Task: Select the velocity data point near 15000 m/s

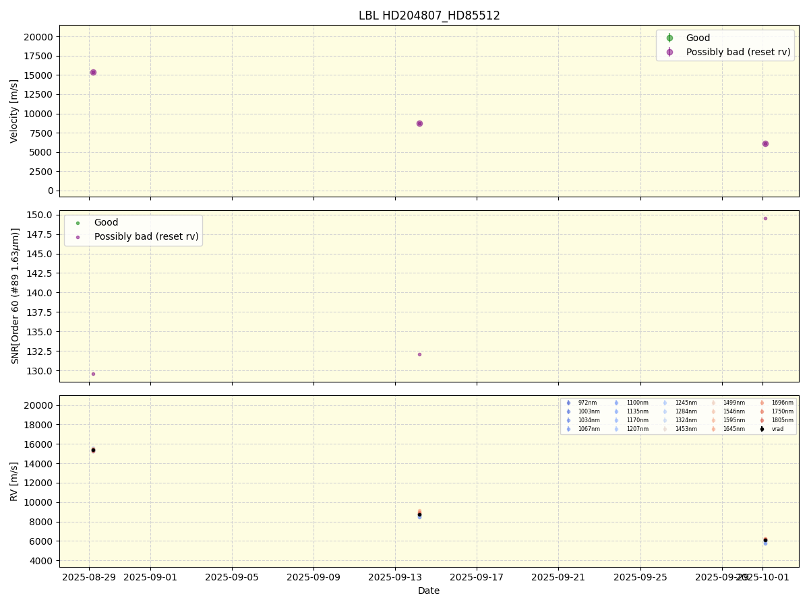Action: click(93, 72)
